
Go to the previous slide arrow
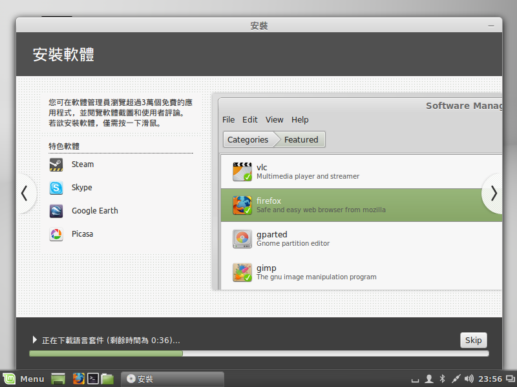point(24,193)
